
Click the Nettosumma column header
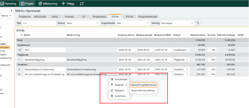(x=198, y=35)
